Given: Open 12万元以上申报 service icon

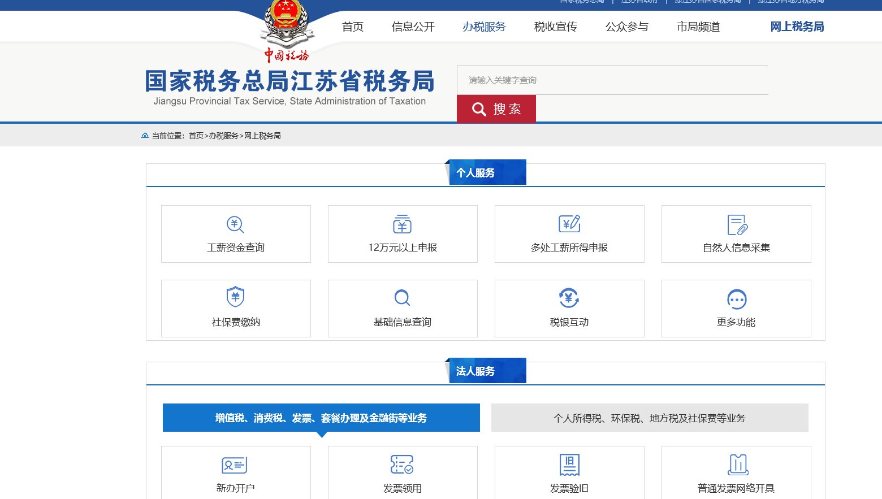Looking at the screenshot, I should coord(402,224).
